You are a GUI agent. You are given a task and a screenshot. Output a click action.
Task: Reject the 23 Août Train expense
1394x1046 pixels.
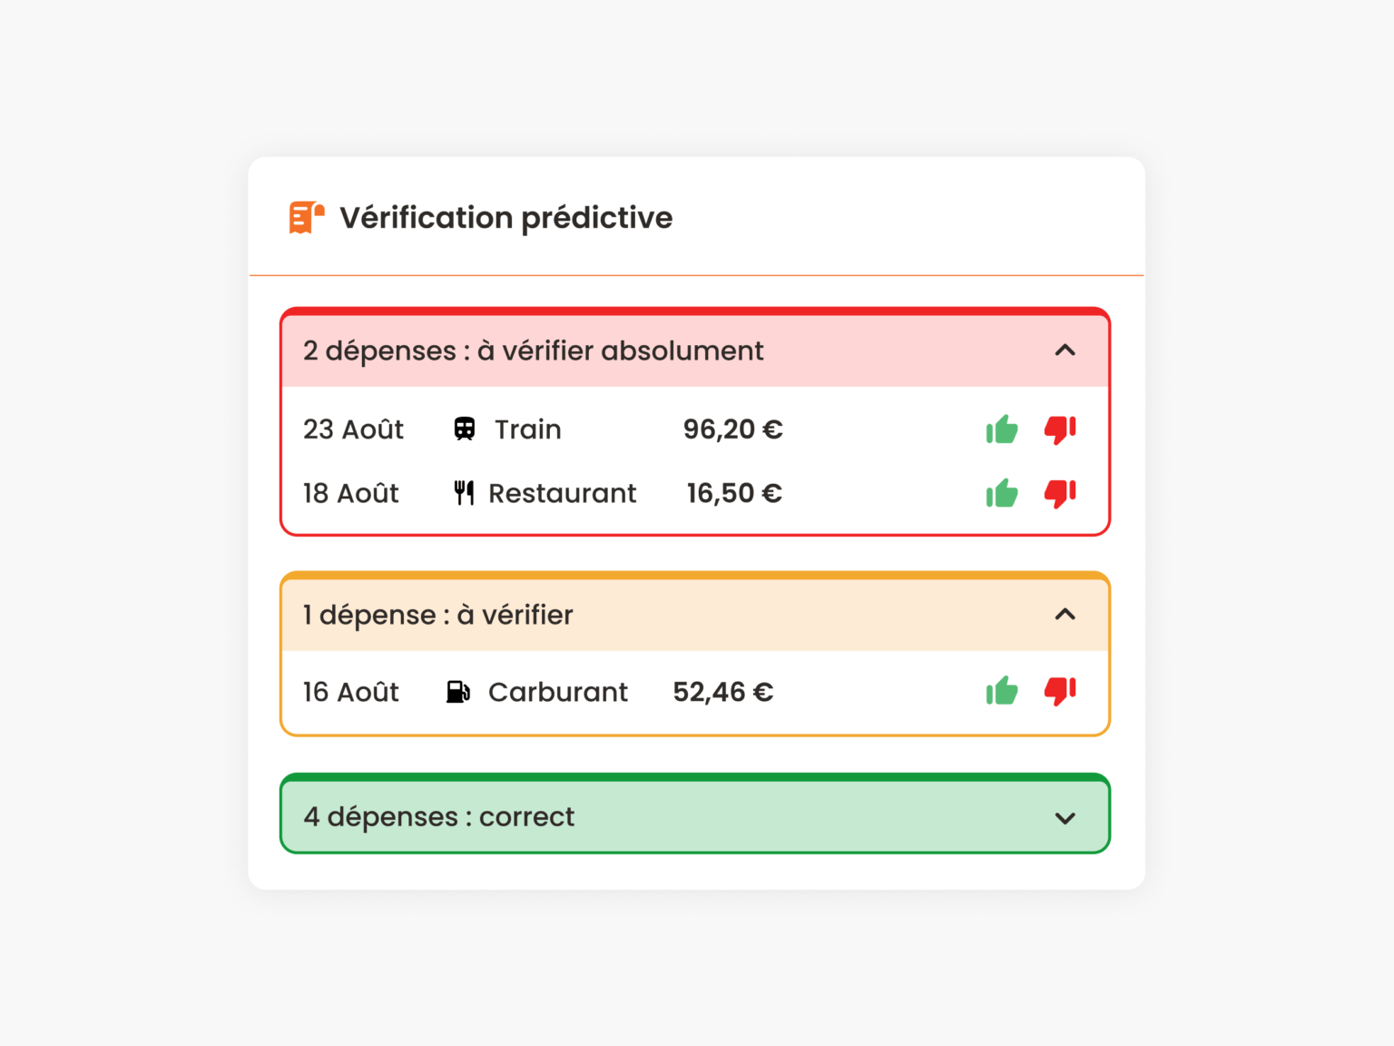coord(1059,429)
